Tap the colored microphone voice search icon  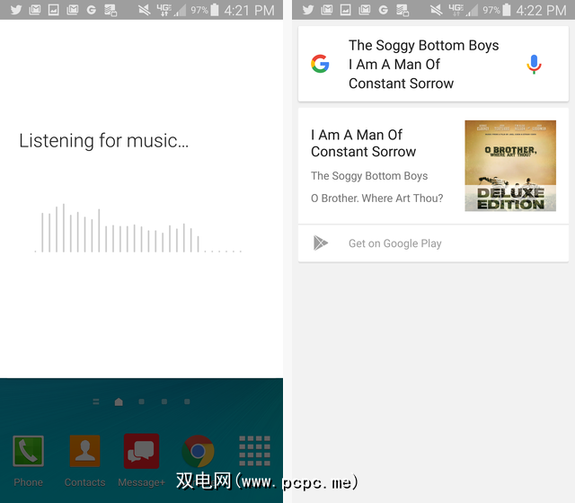(x=534, y=64)
